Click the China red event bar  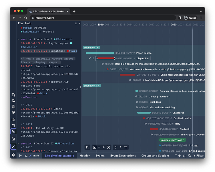coord(128,75)
